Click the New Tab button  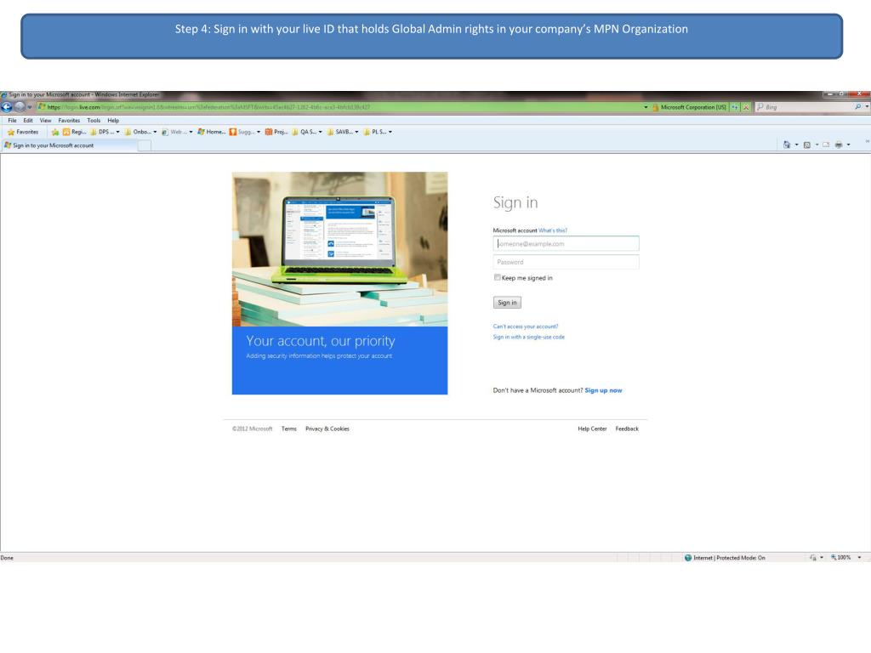pyautogui.click(x=145, y=146)
